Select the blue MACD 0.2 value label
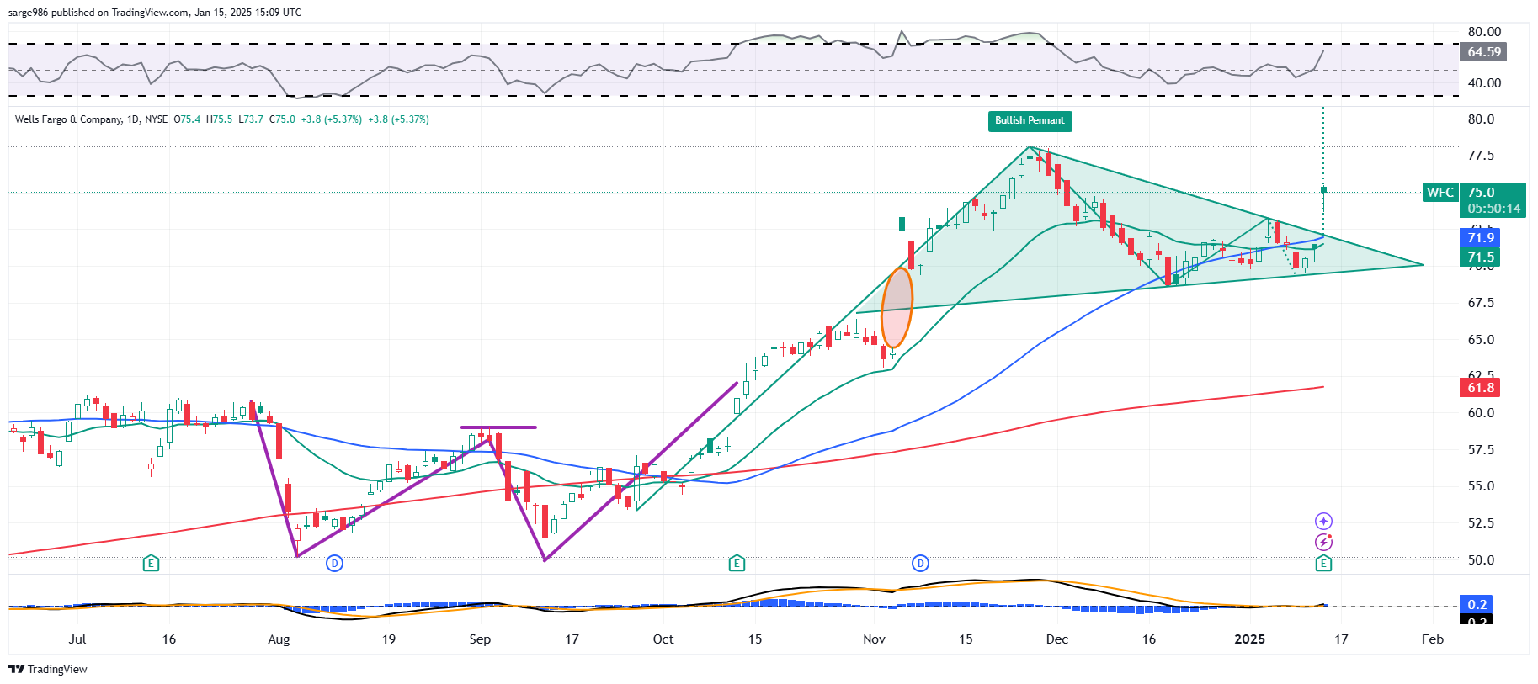1538x684 pixels. pyautogui.click(x=1477, y=604)
